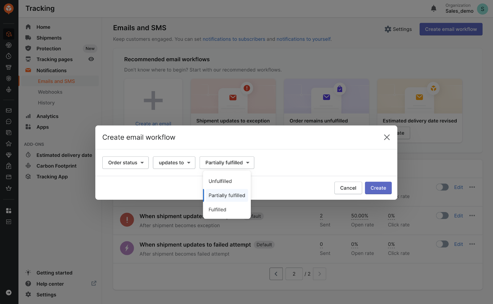Viewport: 493px width, 304px height.
Task: Enable the shipment exception workflow toggle
Action: [x=442, y=215]
